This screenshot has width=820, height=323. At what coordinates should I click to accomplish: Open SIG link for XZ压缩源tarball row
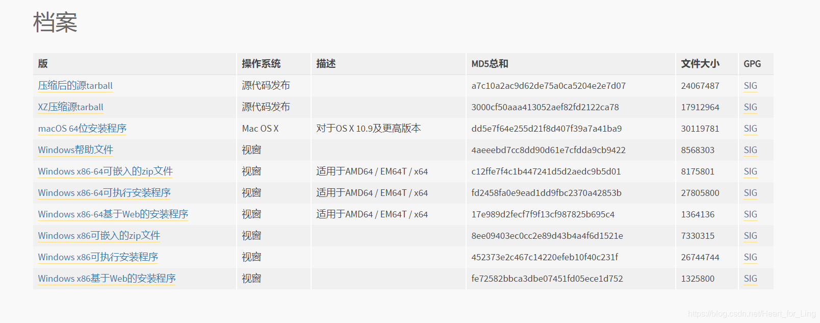pos(751,107)
